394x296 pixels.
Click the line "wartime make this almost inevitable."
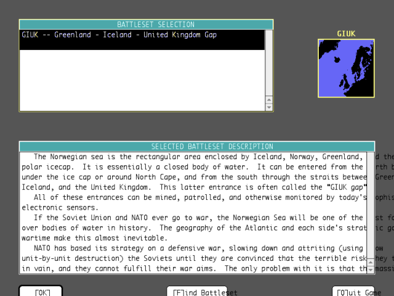(x=94, y=238)
